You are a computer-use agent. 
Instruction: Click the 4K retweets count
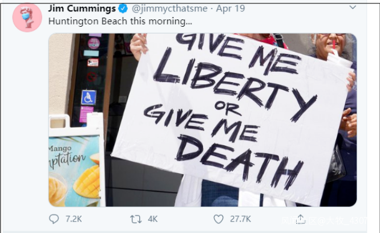(153, 219)
